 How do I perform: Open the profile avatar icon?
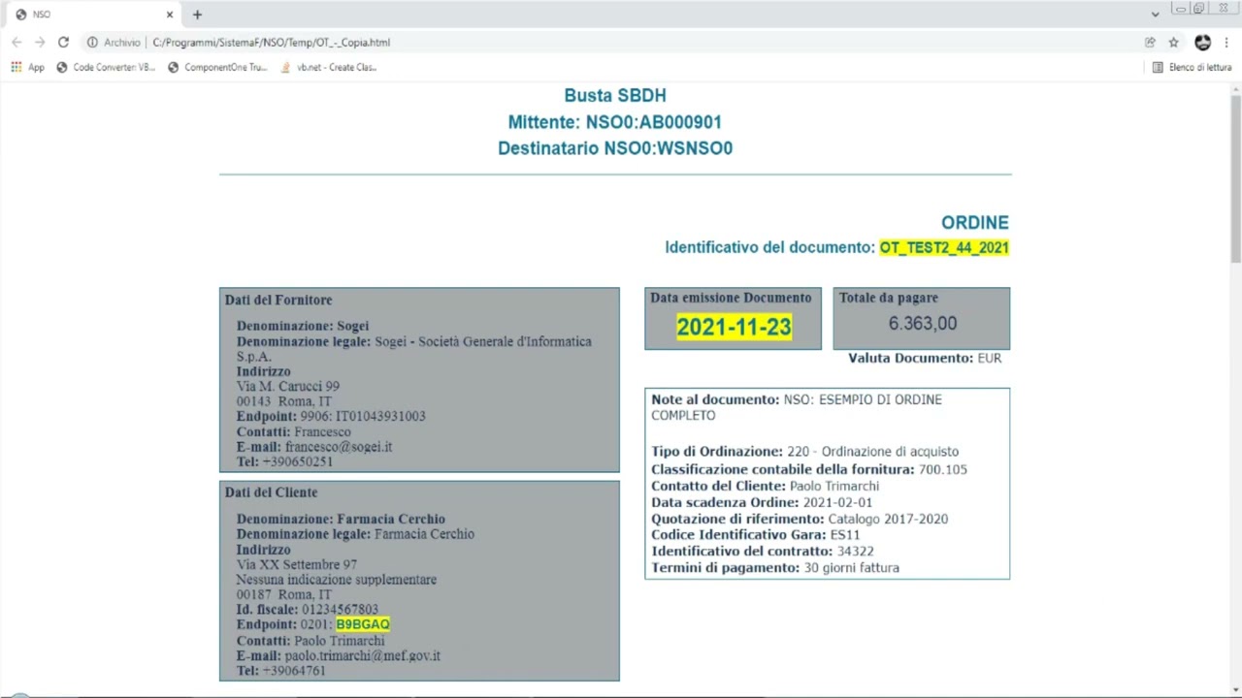(1203, 43)
